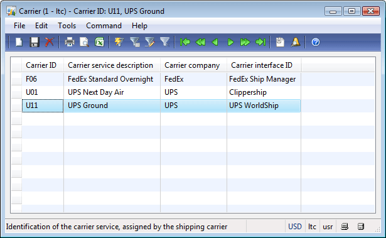Click the first status bar computer icon
The height and width of the screenshot is (238, 386).
click(345, 227)
